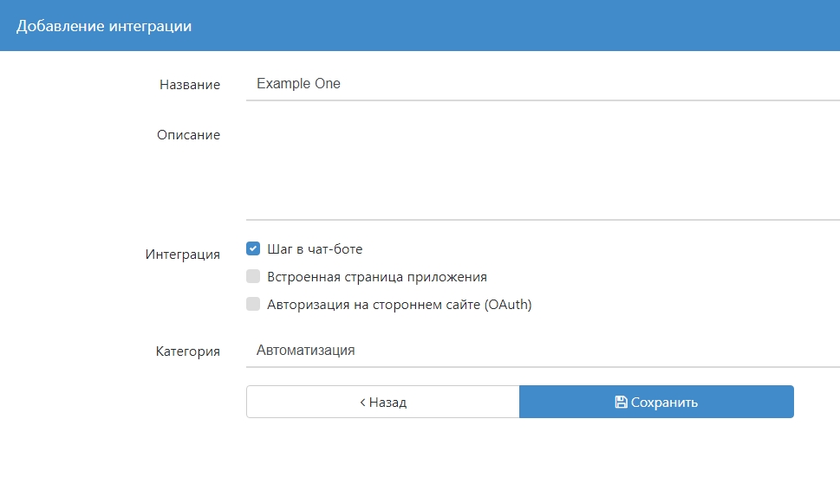Viewport: 840px width, 477px height.
Task: Click the Добавление интеграции header title
Action: 104,26
